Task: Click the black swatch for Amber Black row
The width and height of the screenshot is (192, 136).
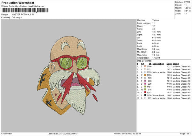Action: pos(145,95)
